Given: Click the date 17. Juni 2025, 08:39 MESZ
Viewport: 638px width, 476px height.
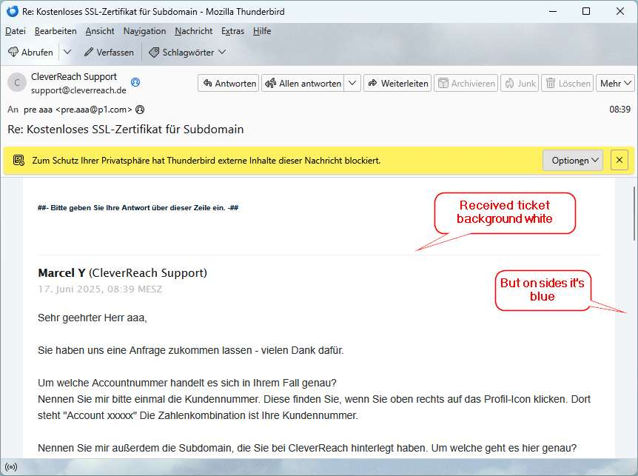Looking at the screenshot, I should (100, 289).
